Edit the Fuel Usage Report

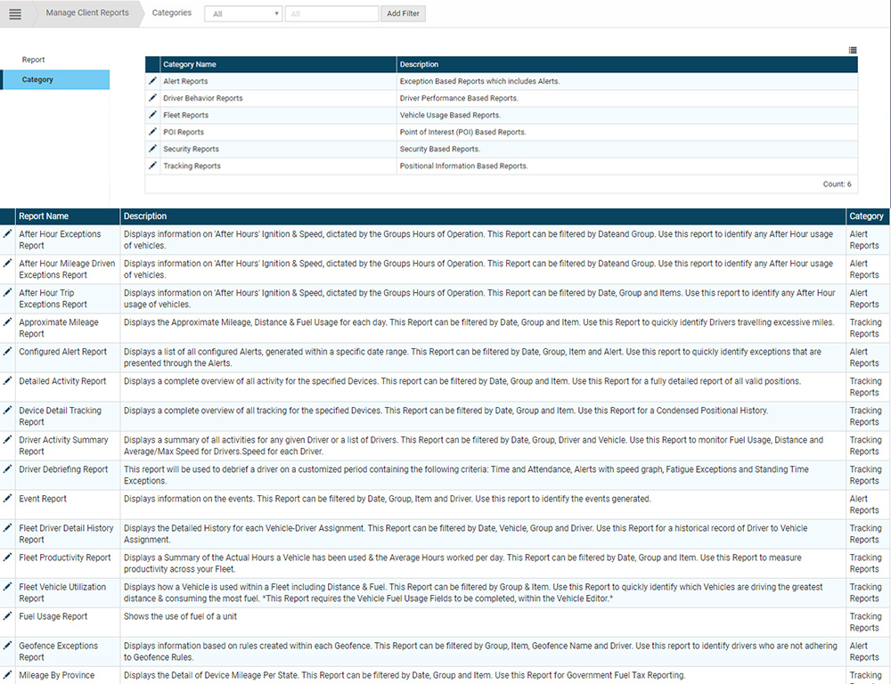tap(5, 616)
